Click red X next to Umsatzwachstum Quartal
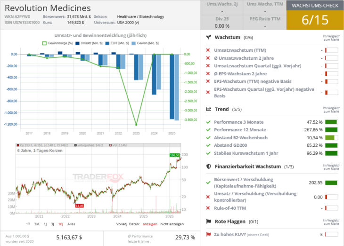This screenshot has height=246, width=344. 208,66
